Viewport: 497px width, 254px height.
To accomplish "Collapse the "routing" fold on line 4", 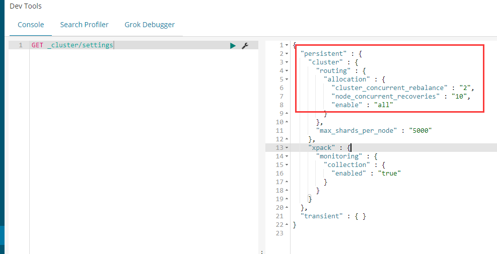I will pyautogui.click(x=287, y=71).
